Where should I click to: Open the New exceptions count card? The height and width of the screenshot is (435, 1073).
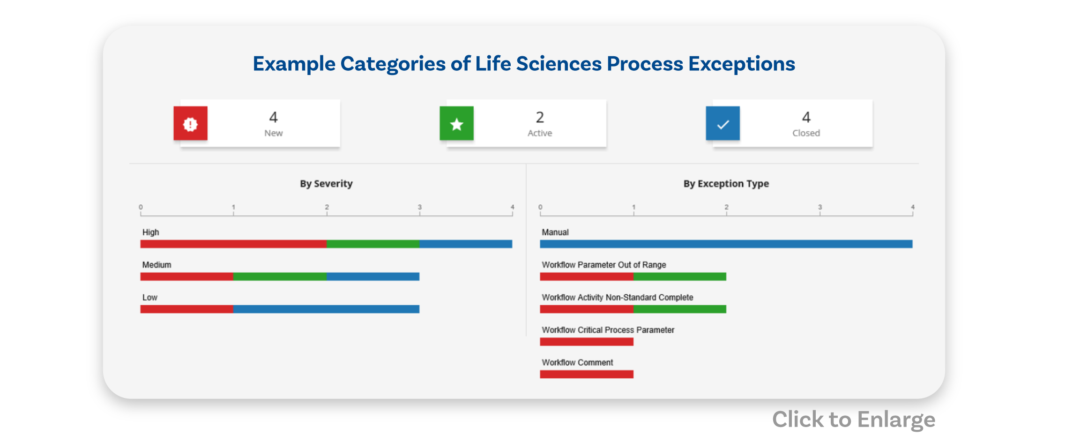tap(274, 124)
